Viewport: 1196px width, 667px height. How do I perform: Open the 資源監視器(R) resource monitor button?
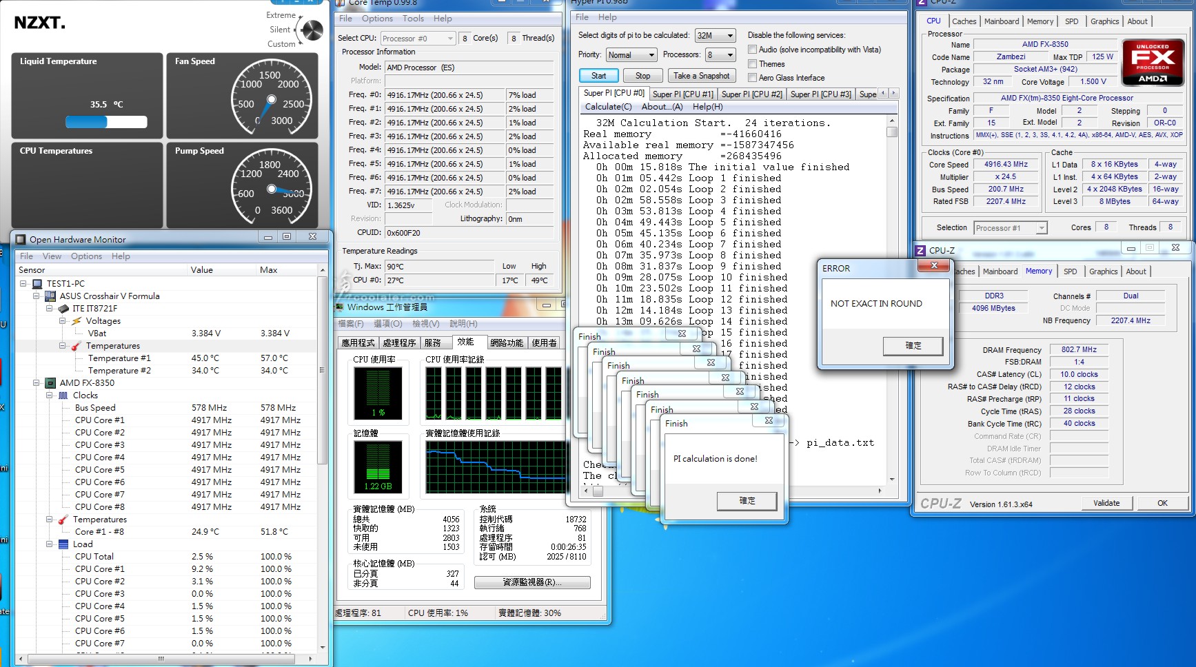532,582
